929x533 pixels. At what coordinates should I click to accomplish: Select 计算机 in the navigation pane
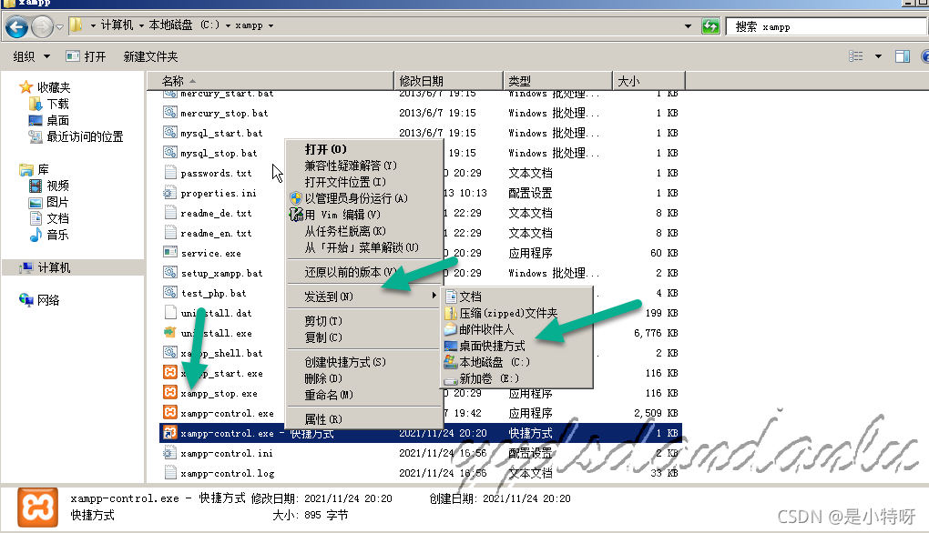tap(74, 267)
